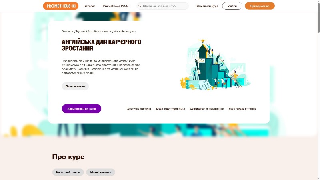Click the Безкоштовно price badge
This screenshot has height=180, width=320.
pyautogui.click(x=75, y=86)
